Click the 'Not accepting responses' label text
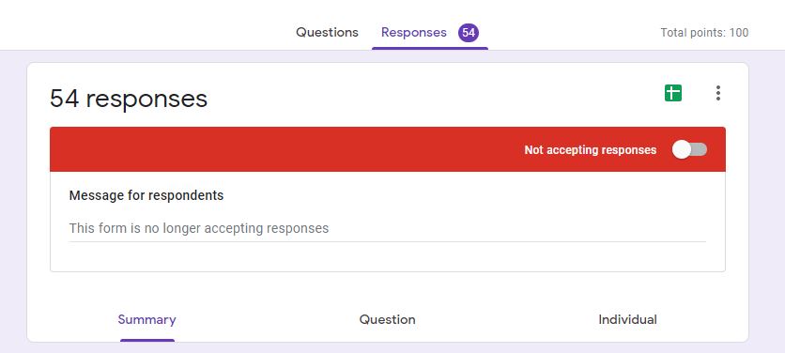The image size is (785, 353). [x=591, y=149]
